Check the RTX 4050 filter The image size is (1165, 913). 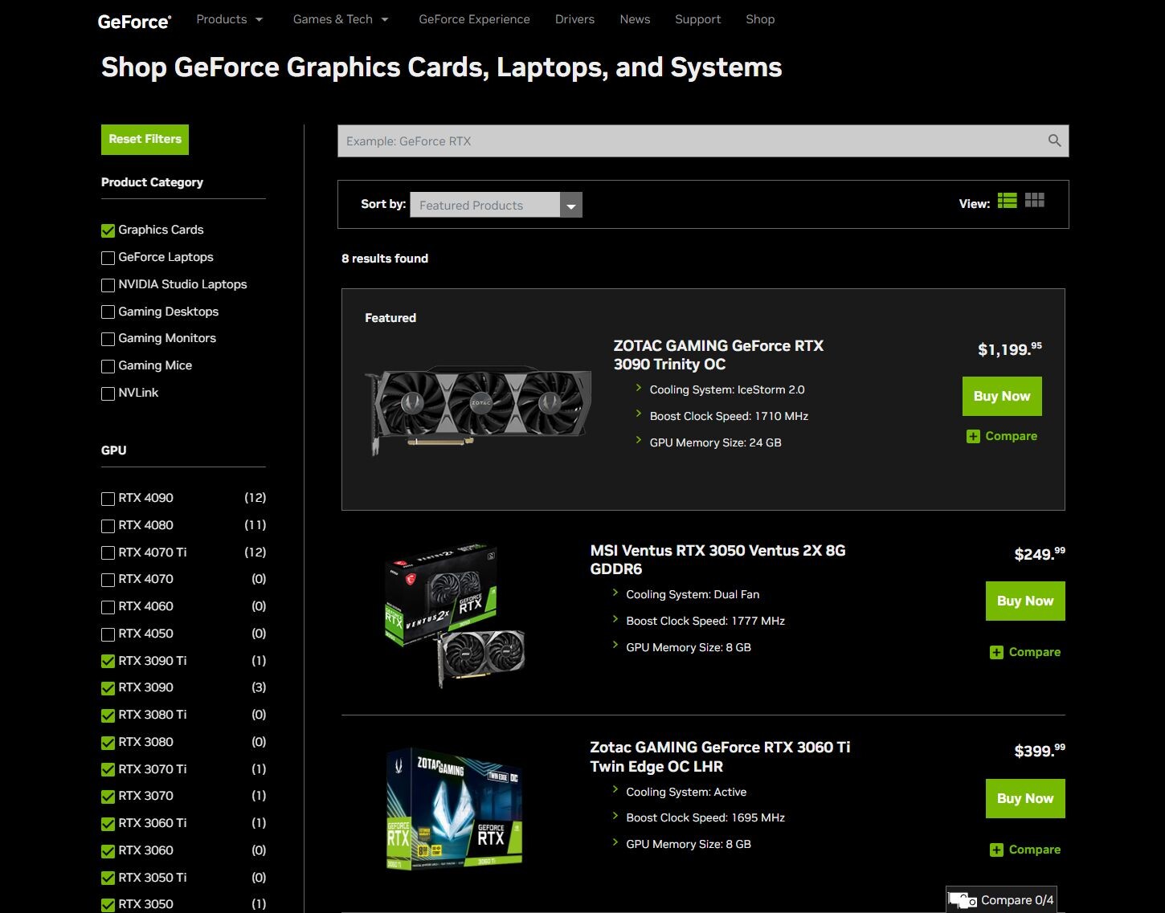[x=108, y=634]
